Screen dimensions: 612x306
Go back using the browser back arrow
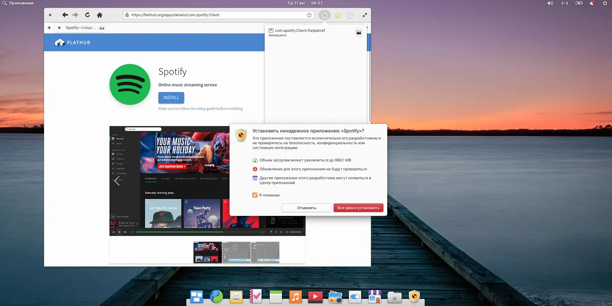click(65, 15)
